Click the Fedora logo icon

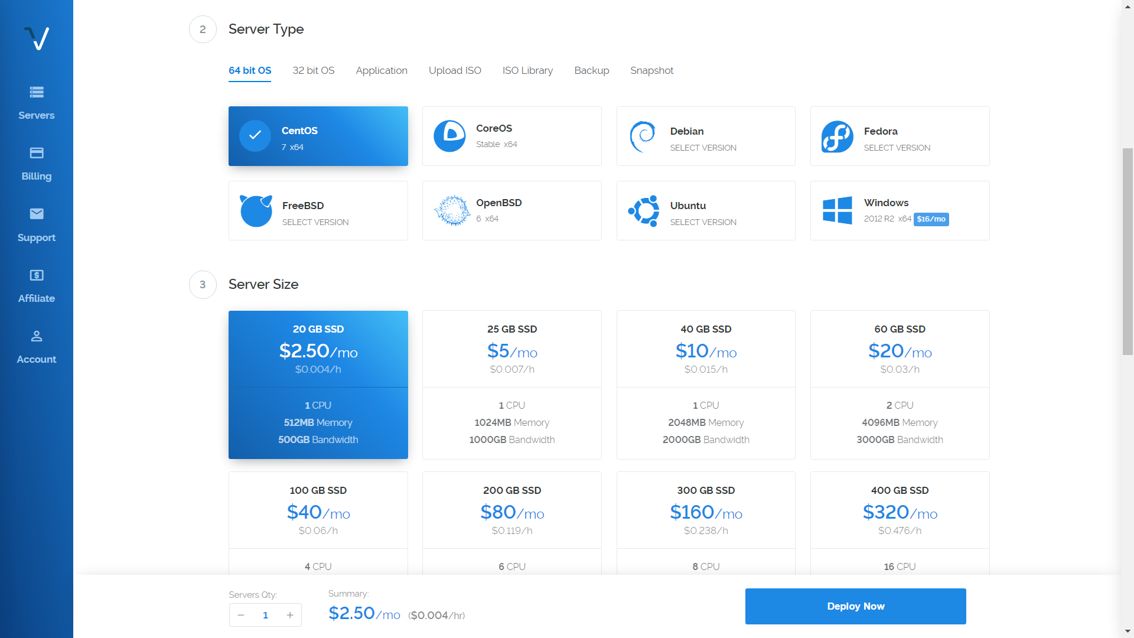click(x=837, y=136)
